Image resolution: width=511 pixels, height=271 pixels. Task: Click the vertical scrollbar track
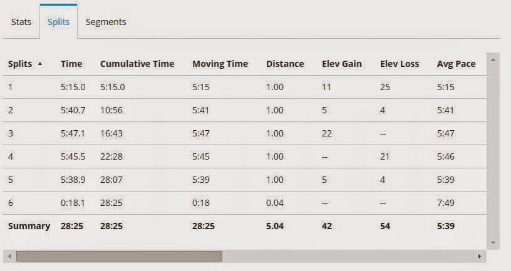click(493, 150)
